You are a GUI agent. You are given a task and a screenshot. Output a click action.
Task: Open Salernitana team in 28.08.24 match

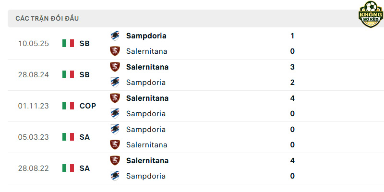[147, 67]
